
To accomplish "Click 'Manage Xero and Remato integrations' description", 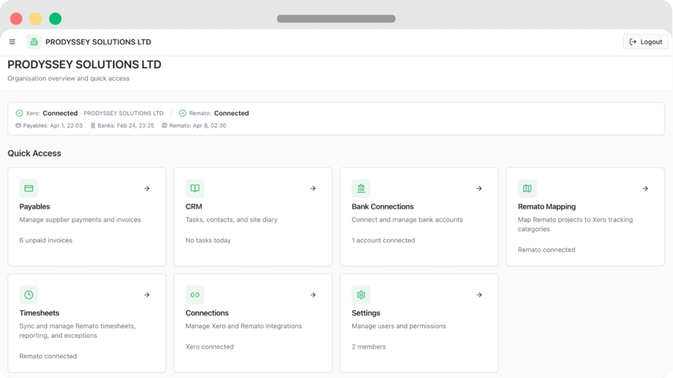I will [x=243, y=326].
